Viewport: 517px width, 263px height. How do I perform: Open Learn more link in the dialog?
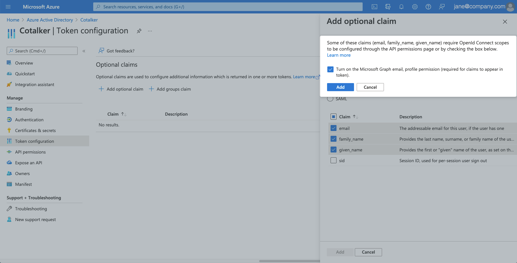(x=339, y=55)
